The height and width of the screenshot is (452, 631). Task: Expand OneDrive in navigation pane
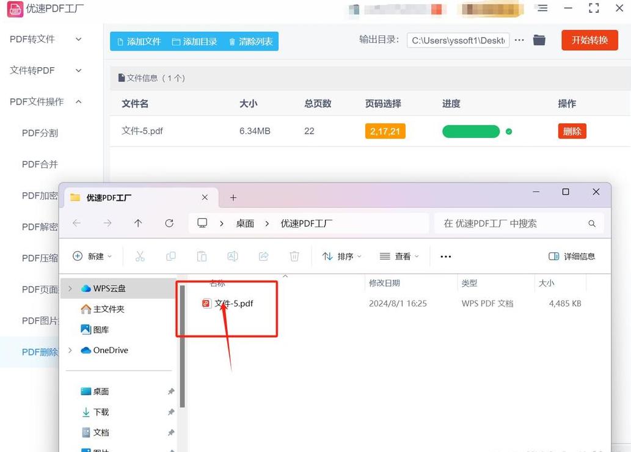[70, 350]
